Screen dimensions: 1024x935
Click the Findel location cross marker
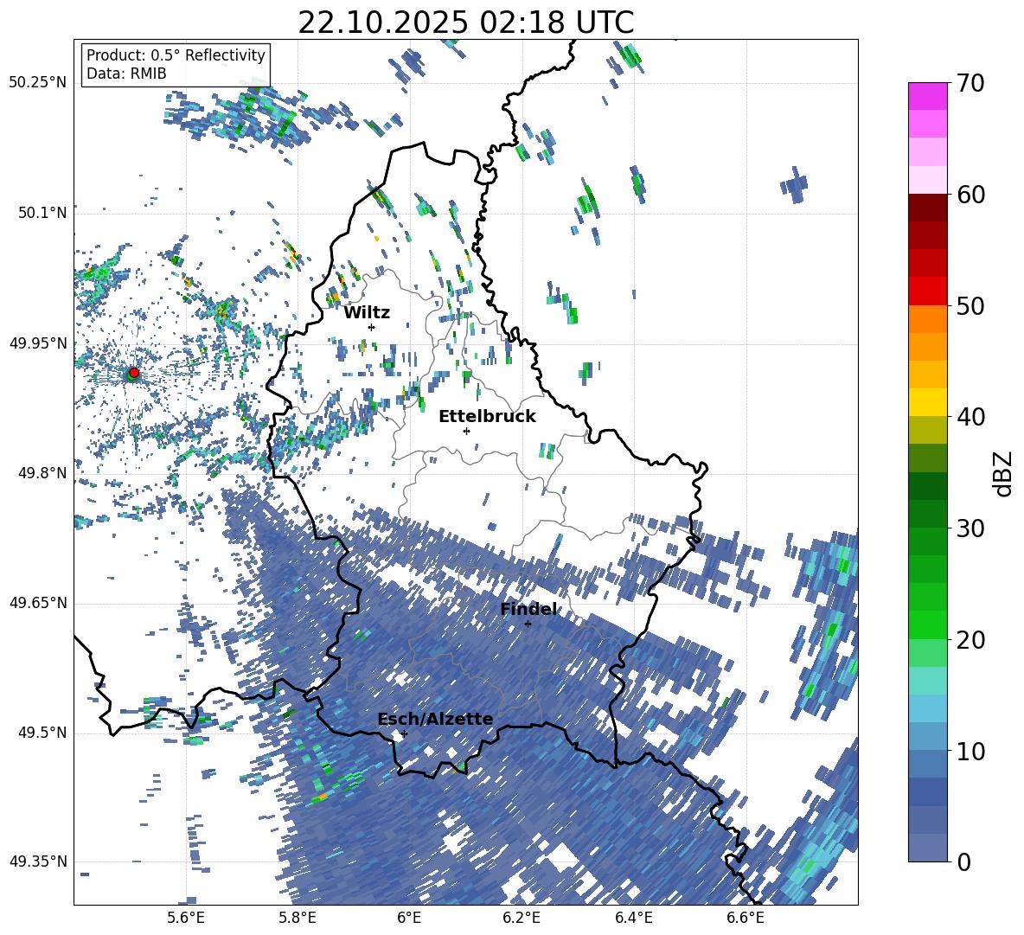528,624
